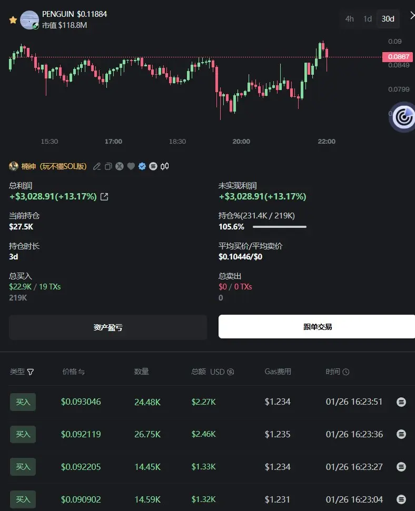Click the total $1.33K
The image size is (415, 511).
[x=204, y=467]
